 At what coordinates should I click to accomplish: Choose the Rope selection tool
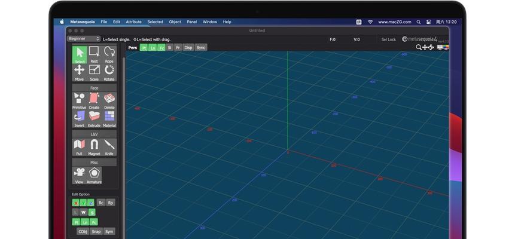[x=109, y=54]
